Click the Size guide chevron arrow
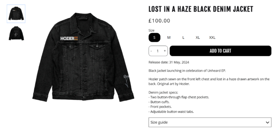The height and width of the screenshot is (135, 276). point(267,122)
